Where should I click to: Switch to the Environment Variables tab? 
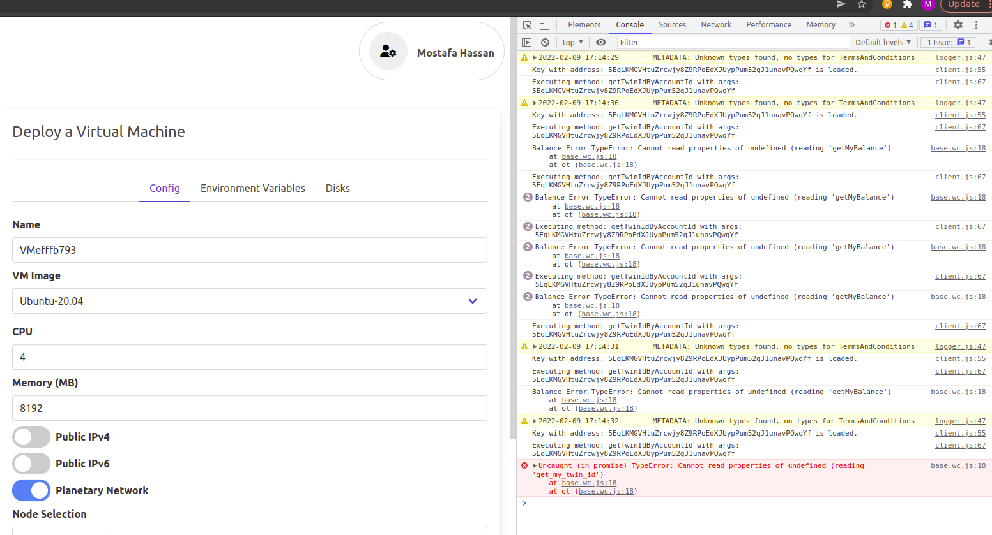coord(253,188)
